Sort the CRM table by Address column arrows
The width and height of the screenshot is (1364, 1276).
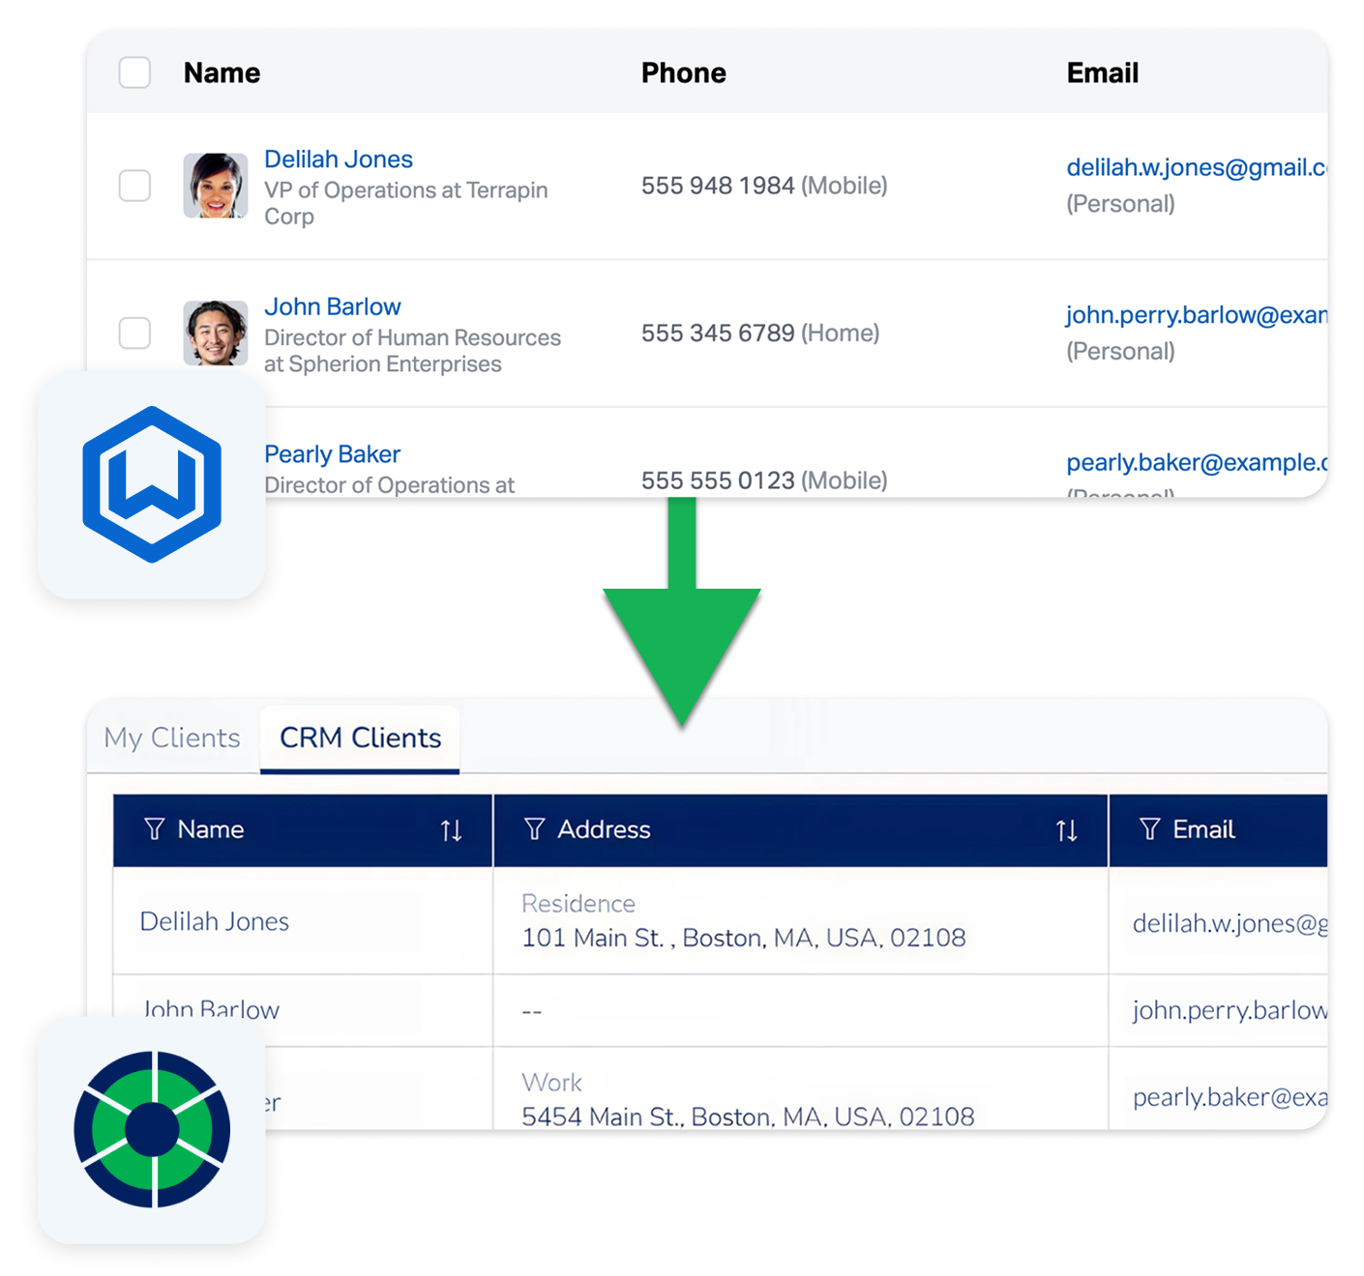pos(1066,830)
